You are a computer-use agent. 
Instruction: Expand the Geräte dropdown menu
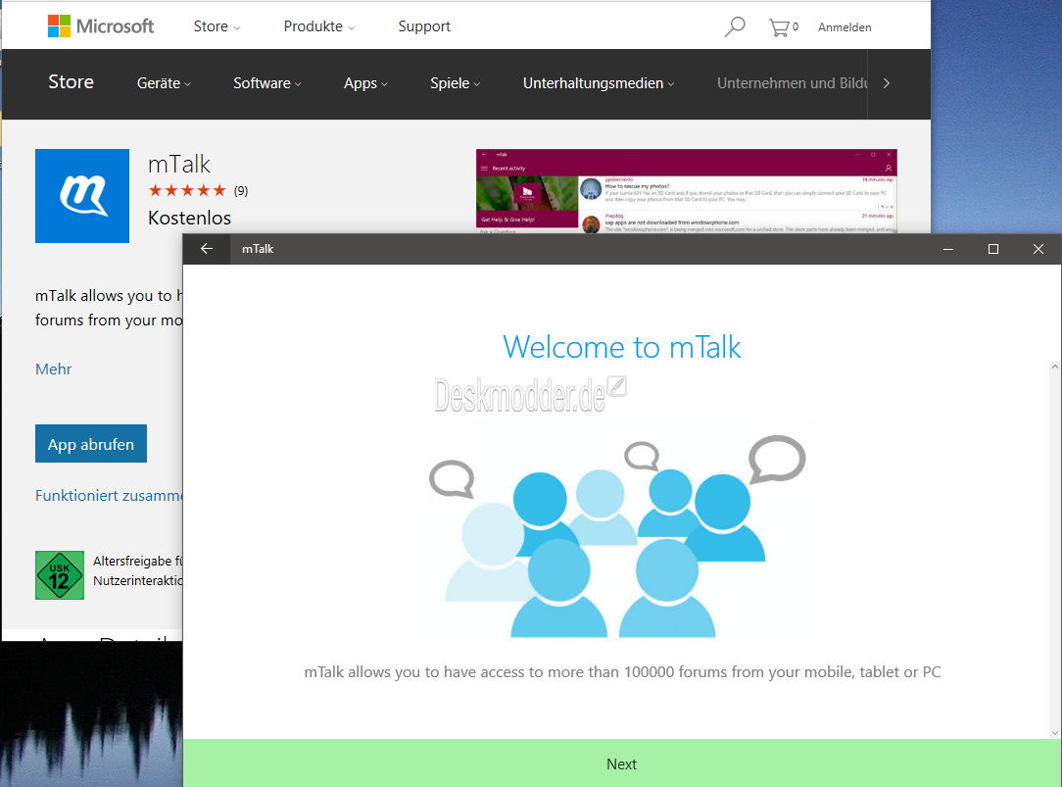pyautogui.click(x=164, y=83)
